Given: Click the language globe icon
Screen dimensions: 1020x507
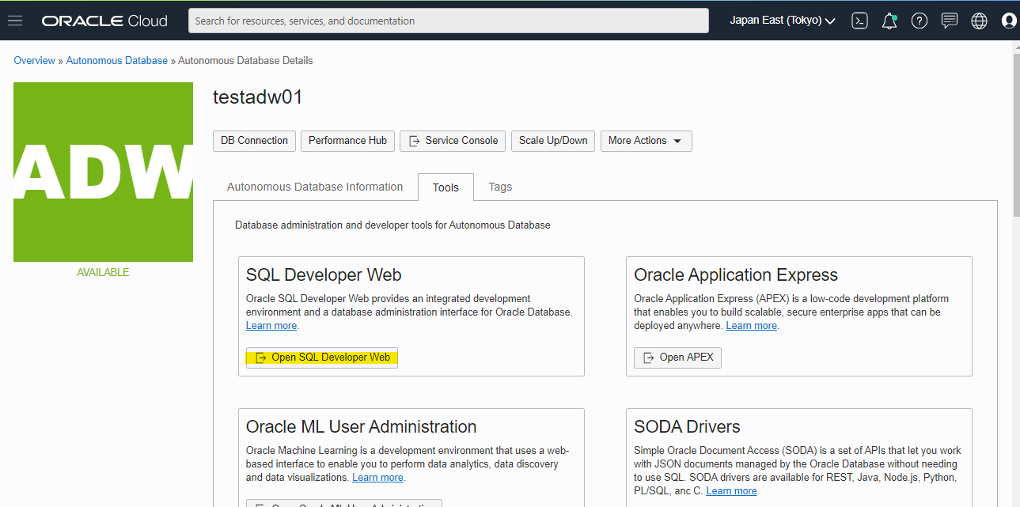Looking at the screenshot, I should (979, 21).
